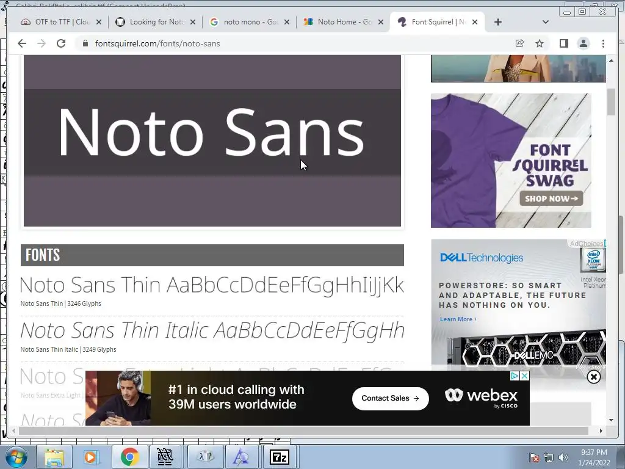This screenshot has width=625, height=469.
Task: View site security lock info
Action: pyautogui.click(x=85, y=43)
